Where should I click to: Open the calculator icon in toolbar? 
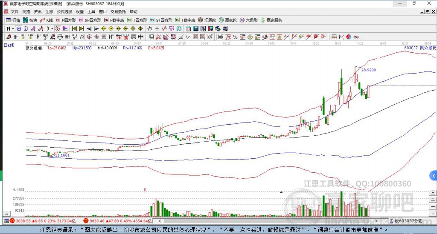[195, 29]
